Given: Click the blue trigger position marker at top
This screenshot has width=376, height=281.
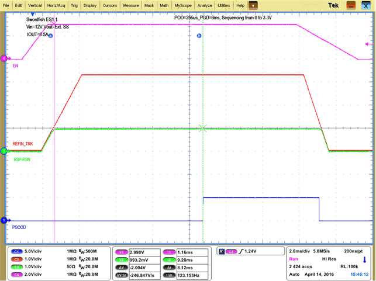Looking at the screenshot, I should coord(33,15).
